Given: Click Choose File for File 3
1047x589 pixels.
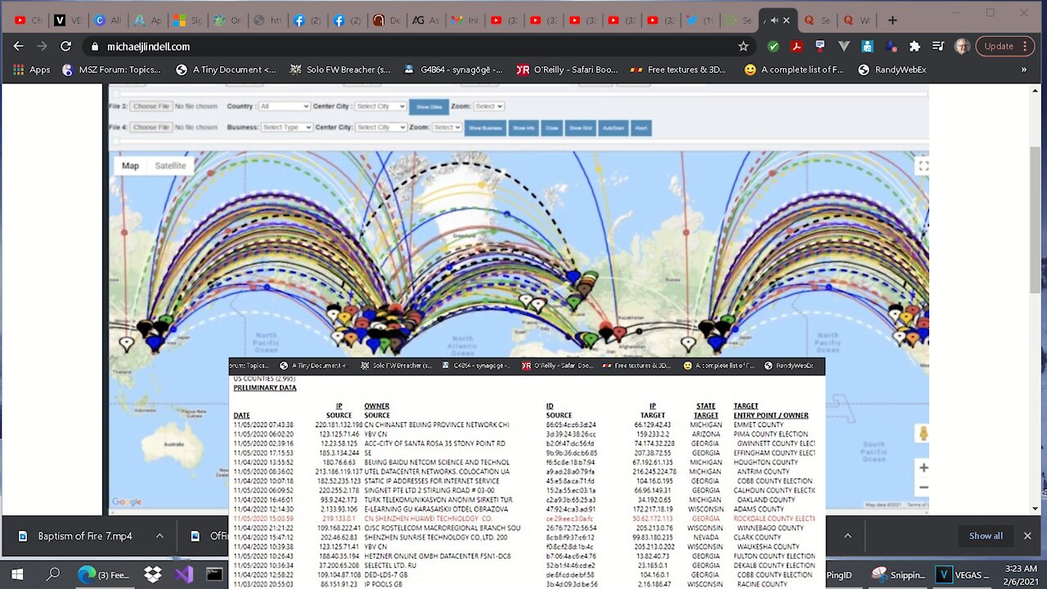Looking at the screenshot, I should [151, 106].
